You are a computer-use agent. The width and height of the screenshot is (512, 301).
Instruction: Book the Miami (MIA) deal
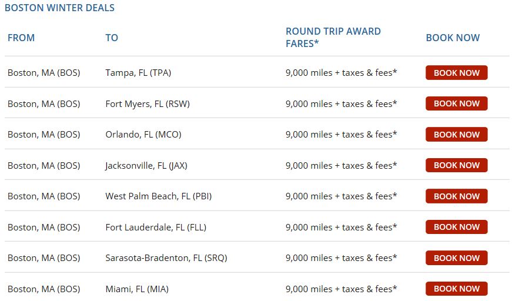pos(456,289)
